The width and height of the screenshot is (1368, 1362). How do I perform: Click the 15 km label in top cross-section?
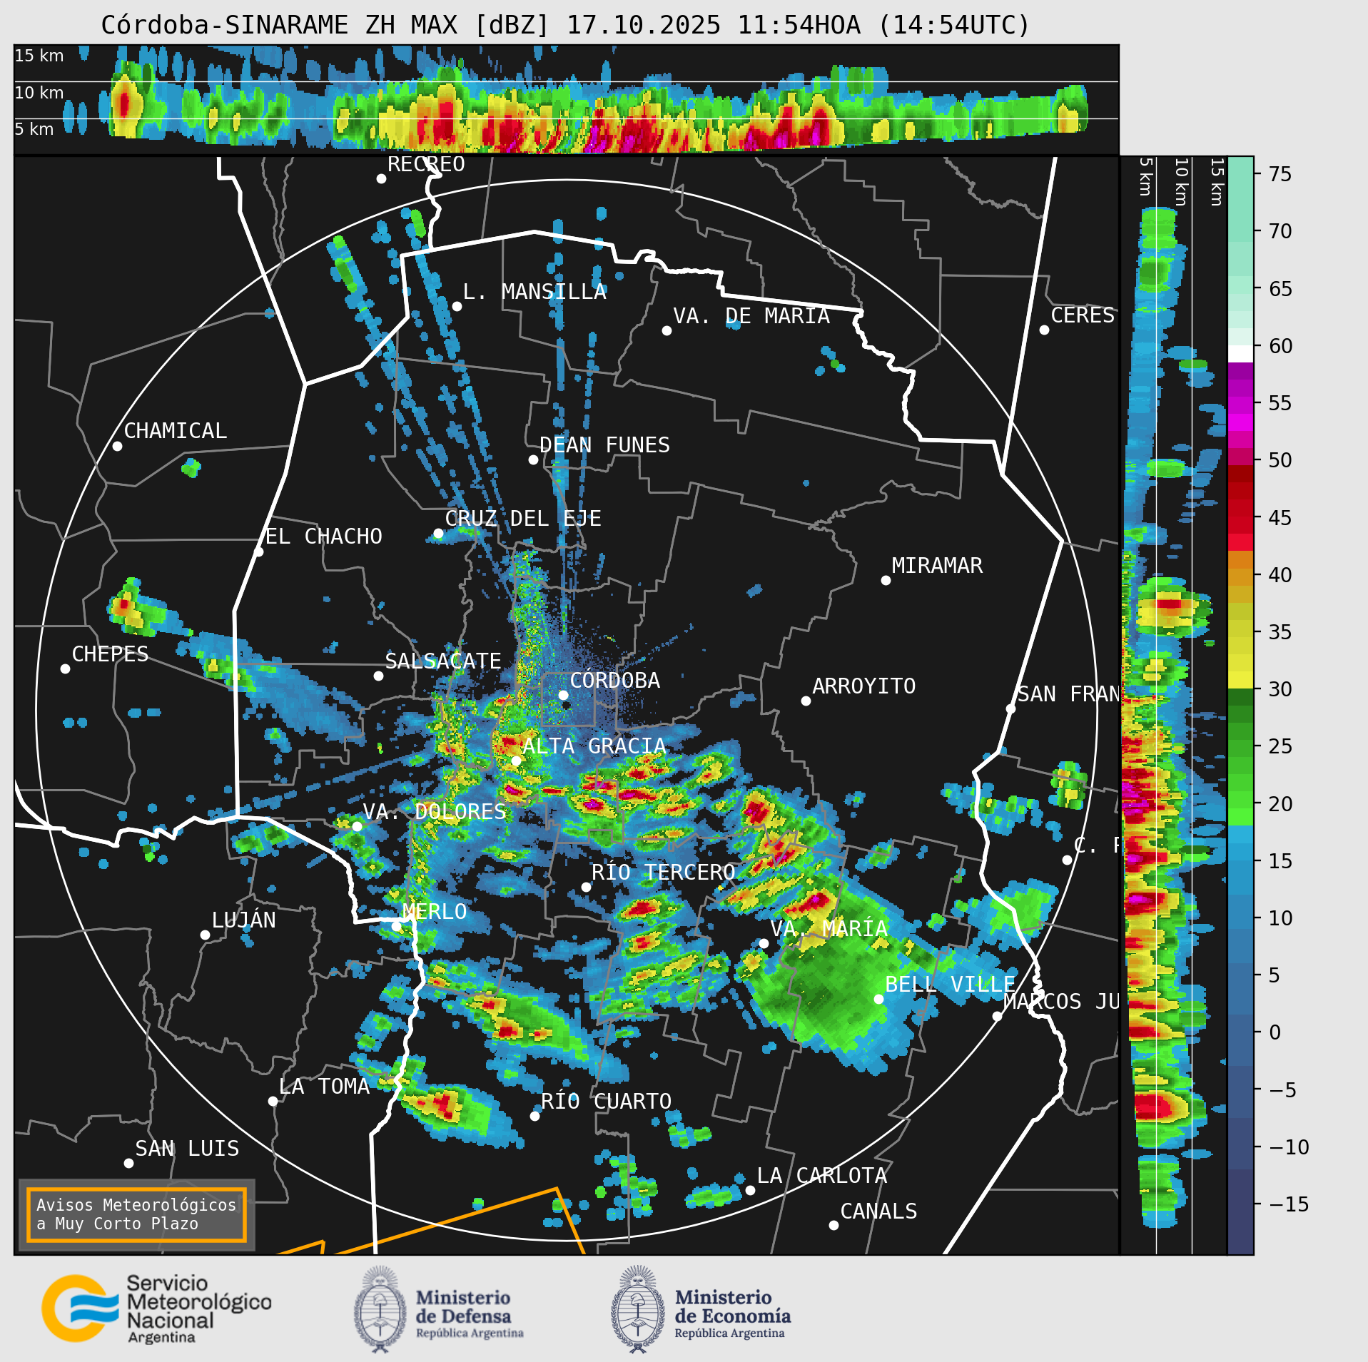pyautogui.click(x=39, y=56)
